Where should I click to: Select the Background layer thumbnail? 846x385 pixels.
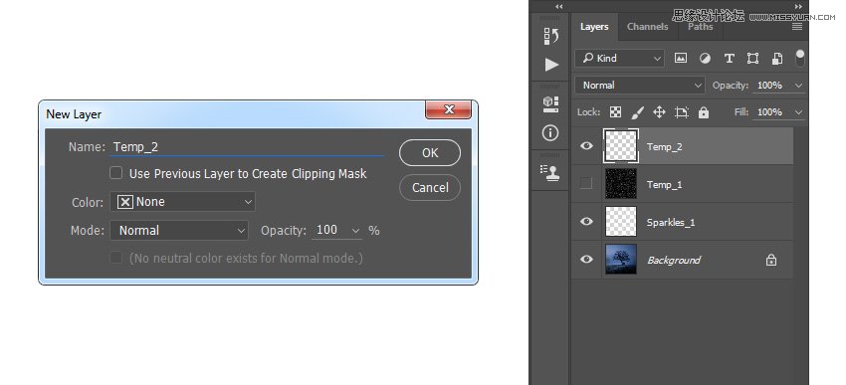click(x=621, y=259)
